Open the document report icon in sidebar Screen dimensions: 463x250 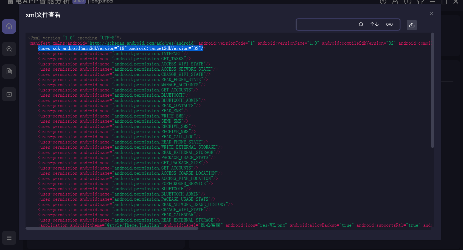9,71
